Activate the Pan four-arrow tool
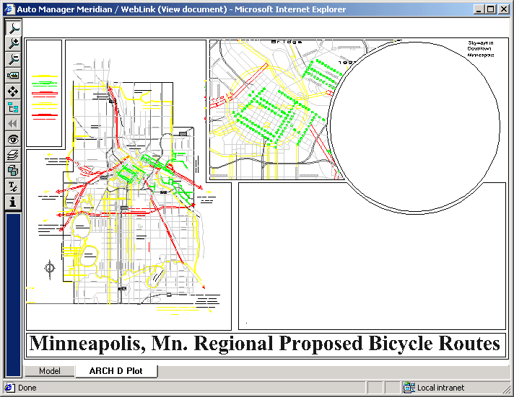Viewport: 514px width, 397px height. (x=13, y=92)
